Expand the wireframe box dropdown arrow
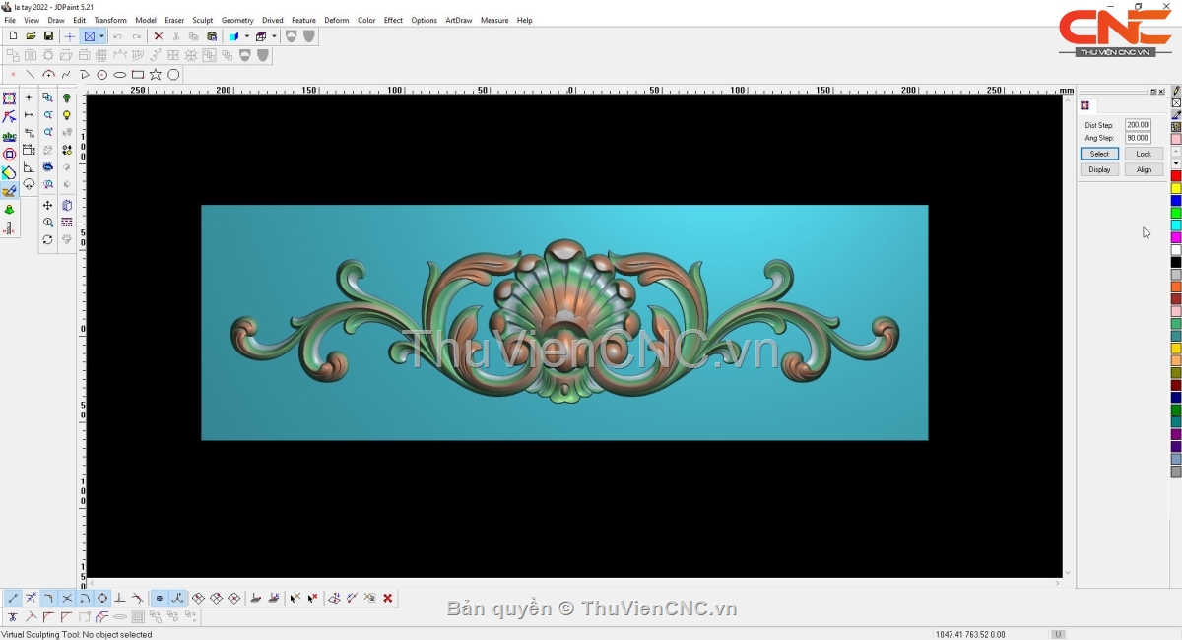 pyautogui.click(x=274, y=36)
